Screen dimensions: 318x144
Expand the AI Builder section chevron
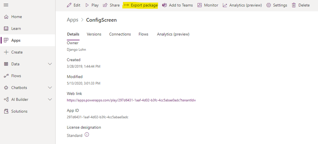pos(50,99)
